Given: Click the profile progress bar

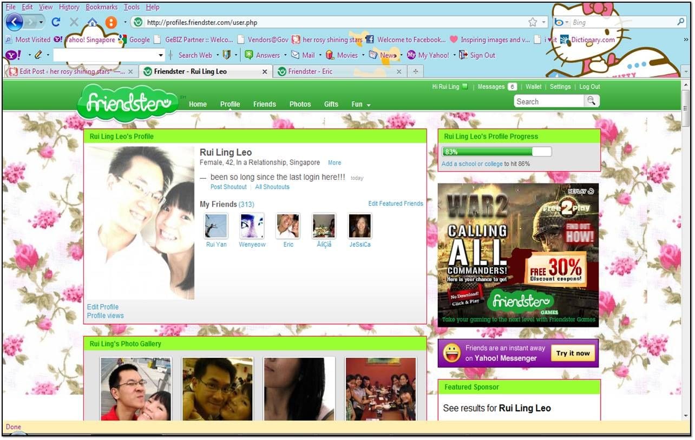Looking at the screenshot, I should coord(497,152).
